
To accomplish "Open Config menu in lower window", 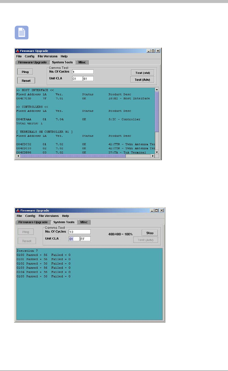I will click(30, 216).
